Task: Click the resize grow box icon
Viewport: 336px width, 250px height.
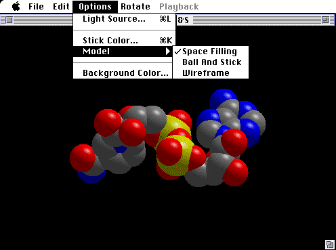Action: 330,245
